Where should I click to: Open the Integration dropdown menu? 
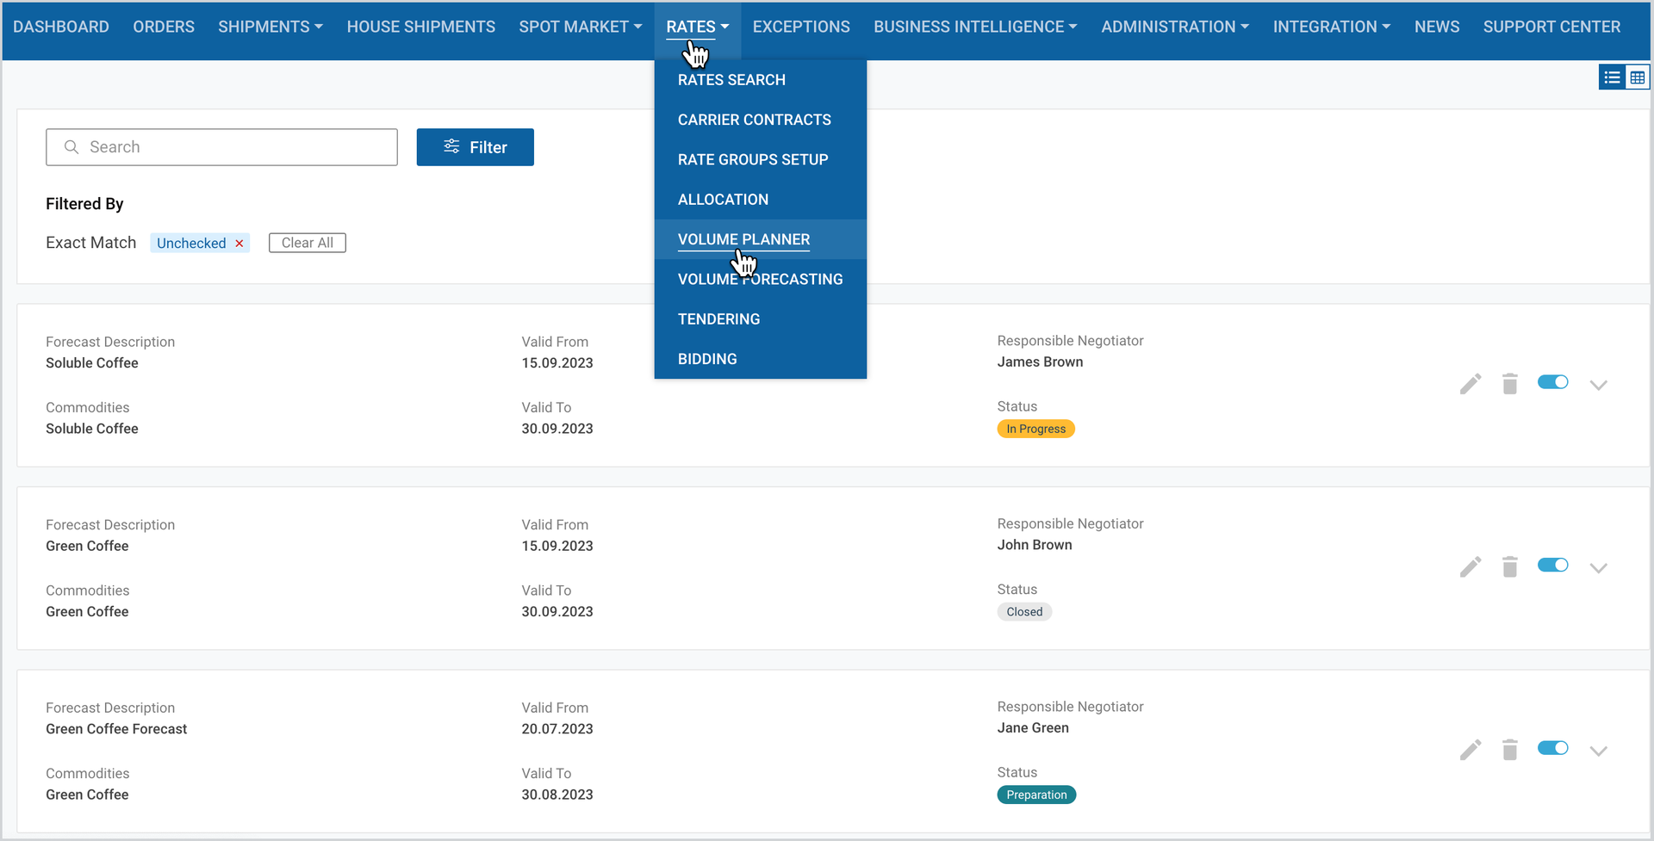pos(1332,27)
